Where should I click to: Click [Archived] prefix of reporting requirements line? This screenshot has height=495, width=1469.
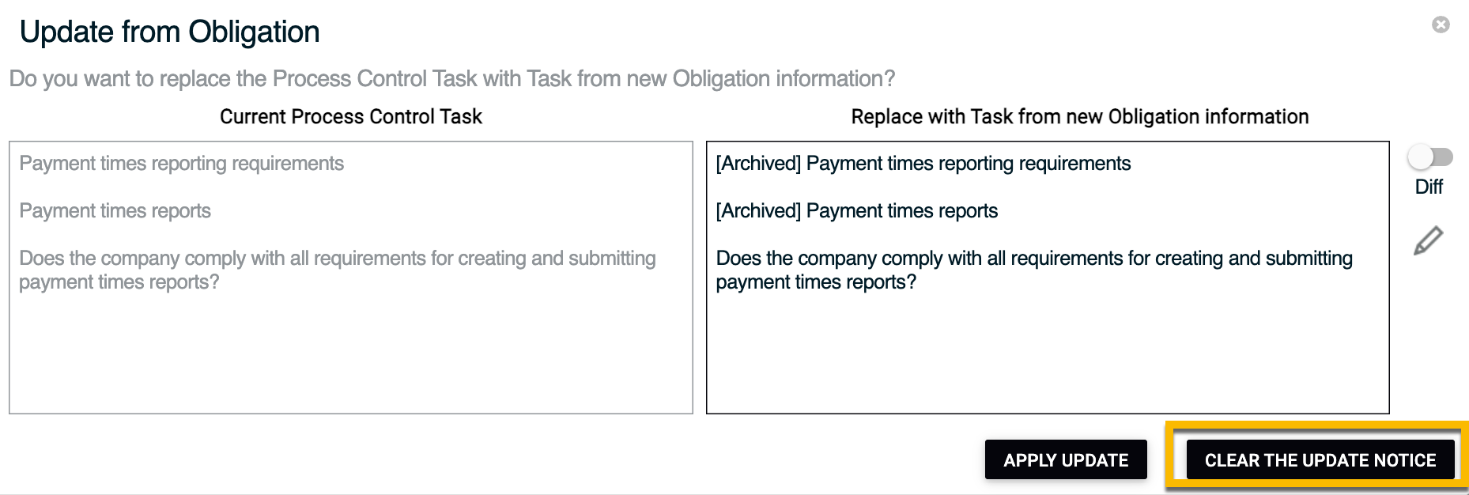tap(759, 164)
